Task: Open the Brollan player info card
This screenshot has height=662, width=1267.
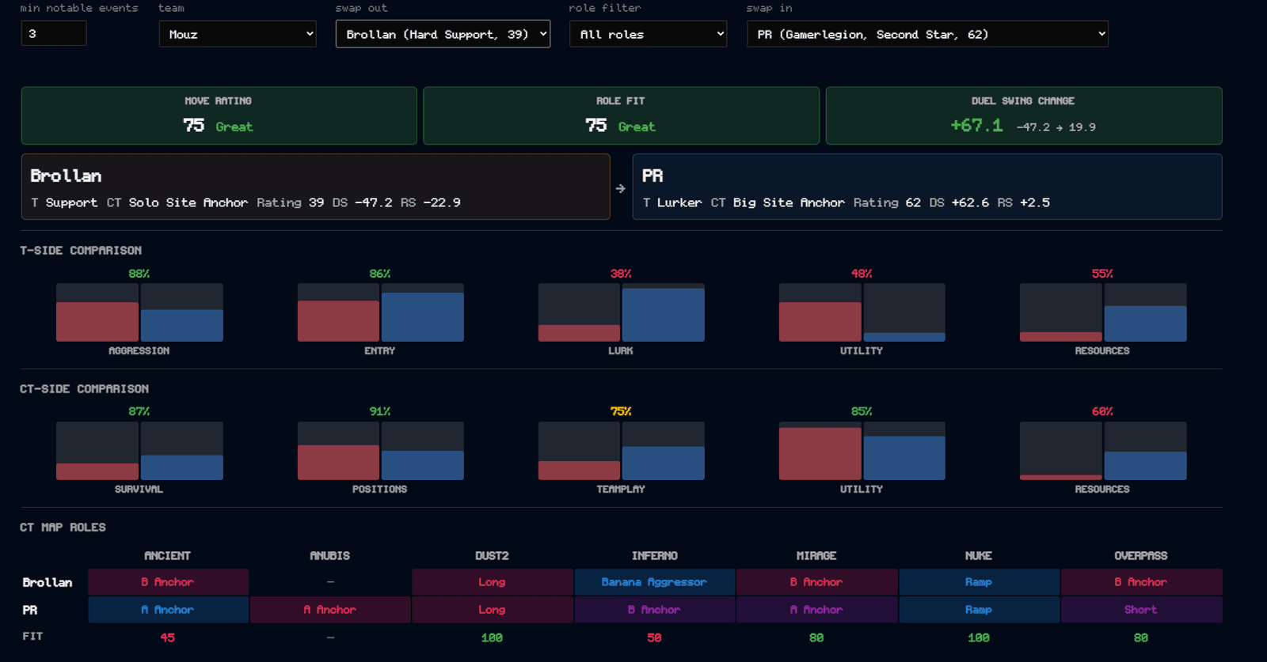Action: [x=315, y=187]
